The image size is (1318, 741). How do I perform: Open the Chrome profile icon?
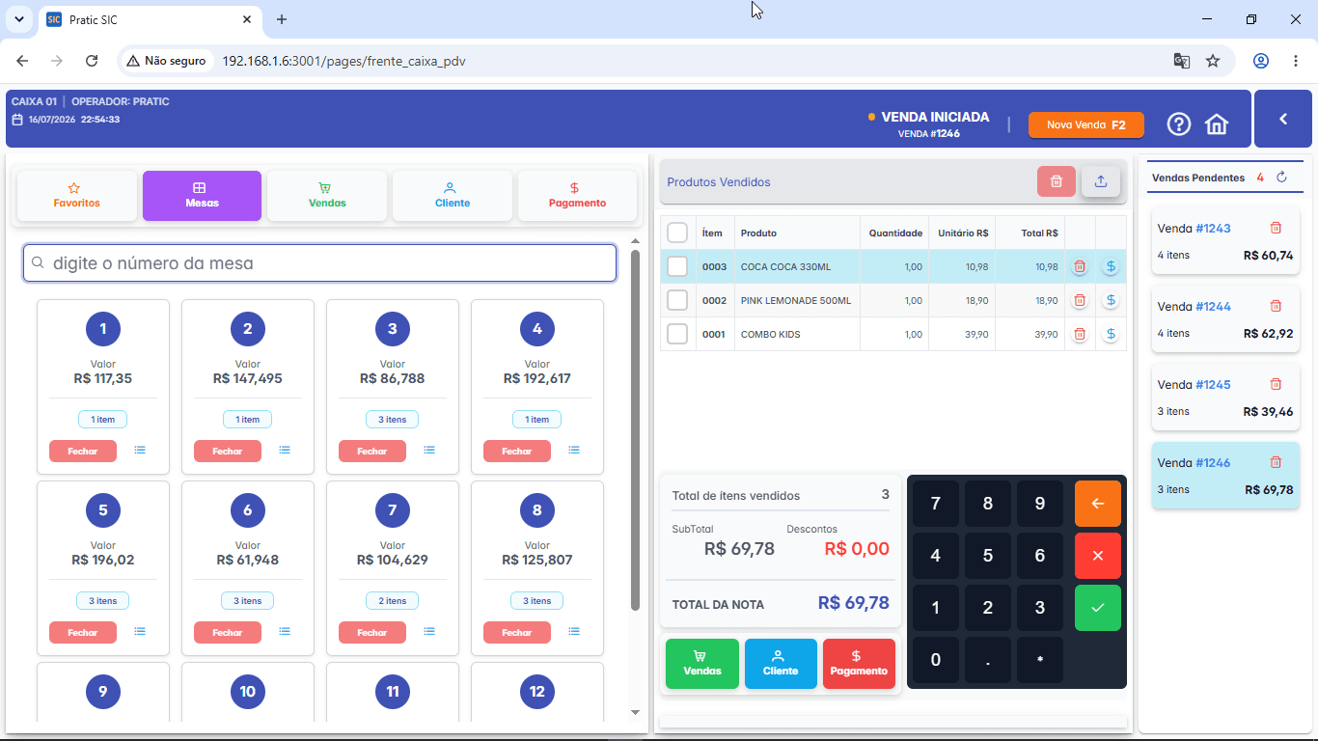point(1261,61)
